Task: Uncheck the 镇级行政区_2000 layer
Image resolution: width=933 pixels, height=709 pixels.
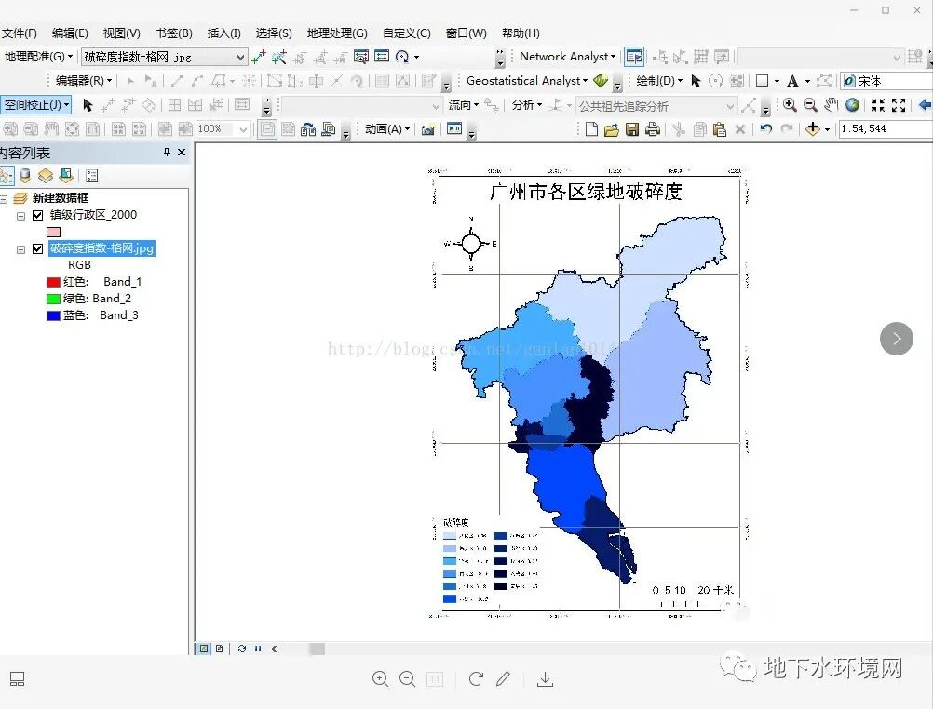Action: [x=37, y=215]
